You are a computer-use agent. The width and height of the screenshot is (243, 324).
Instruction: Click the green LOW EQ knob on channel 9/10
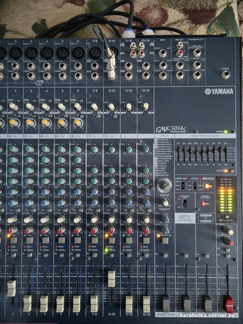click(112, 181)
